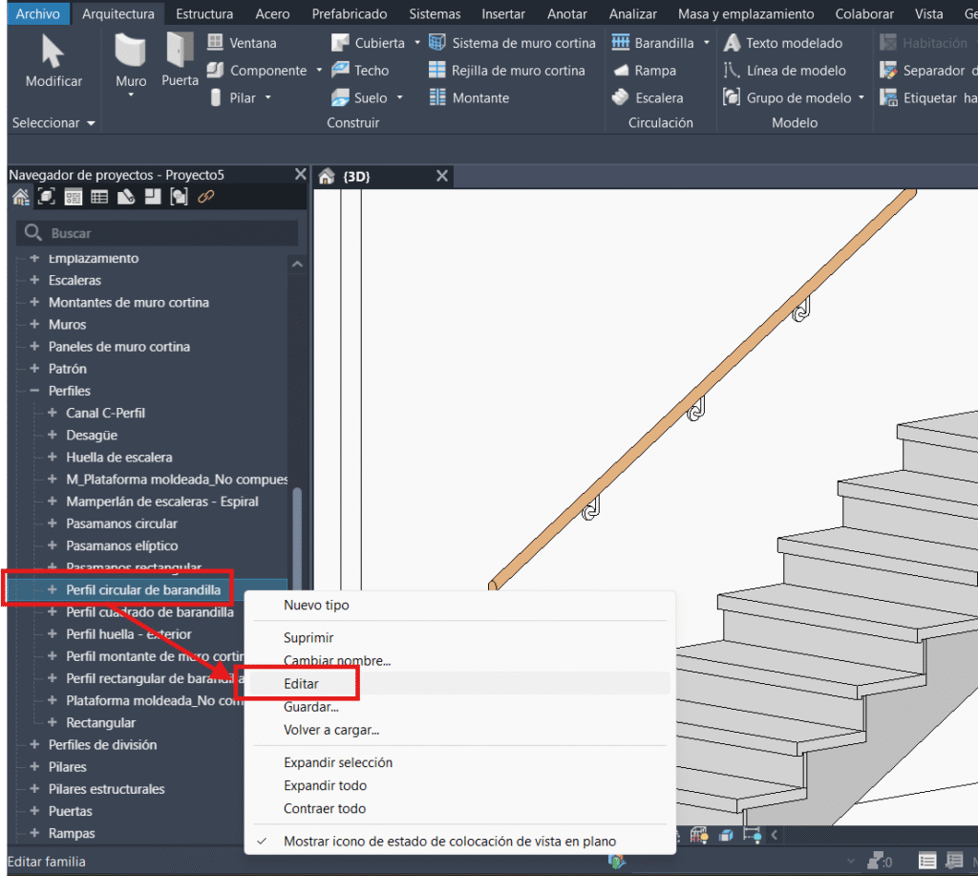Collapse the Perfiles tree node
This screenshot has width=978, height=876.
click(35, 391)
